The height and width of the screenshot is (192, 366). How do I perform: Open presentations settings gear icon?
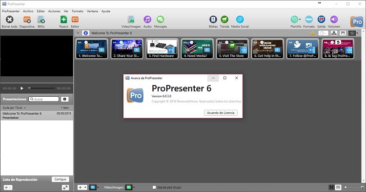click(x=64, y=99)
